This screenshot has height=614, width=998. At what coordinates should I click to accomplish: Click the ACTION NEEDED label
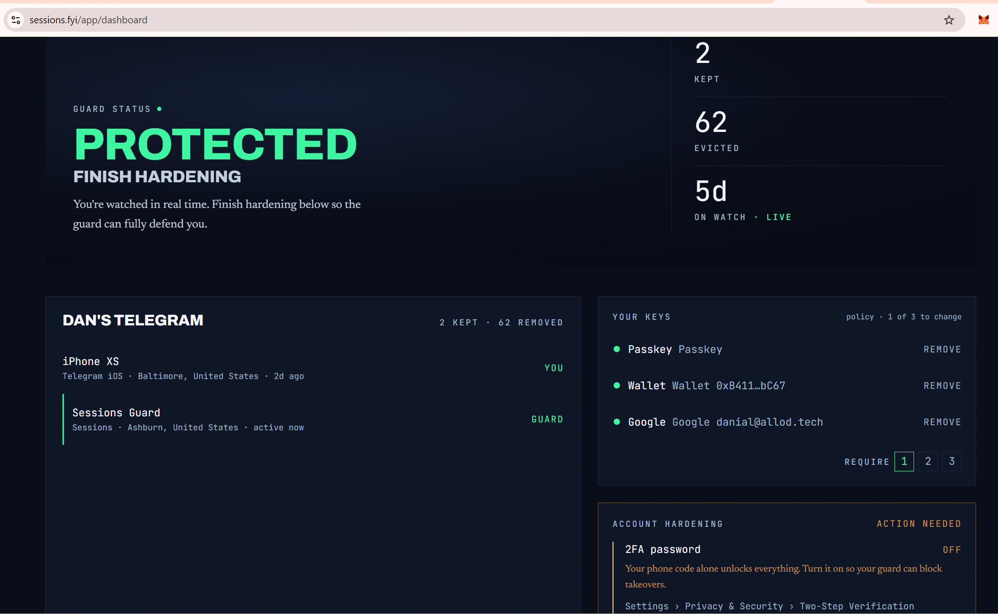[919, 524]
